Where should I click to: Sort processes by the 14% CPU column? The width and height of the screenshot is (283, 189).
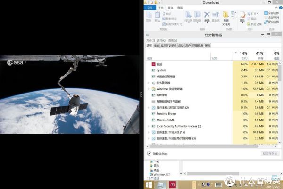click(241, 56)
